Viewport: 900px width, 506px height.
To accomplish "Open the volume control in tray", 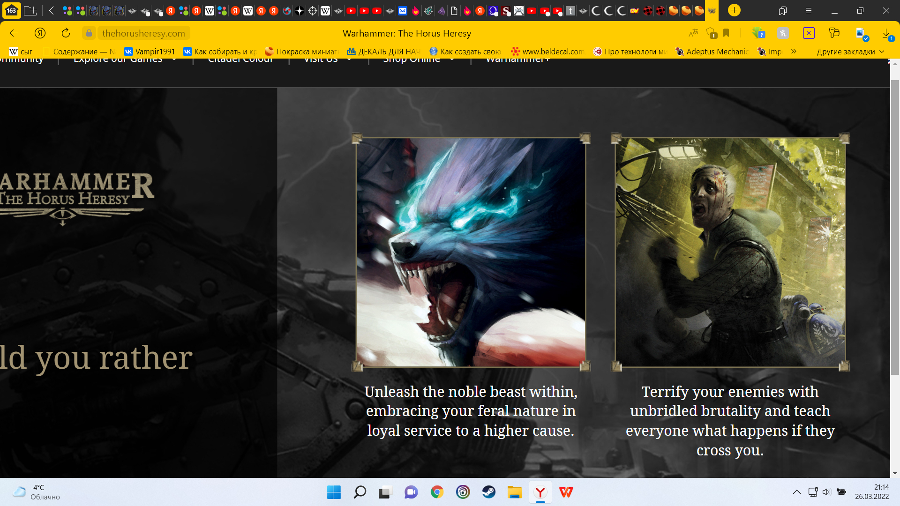I will [826, 492].
